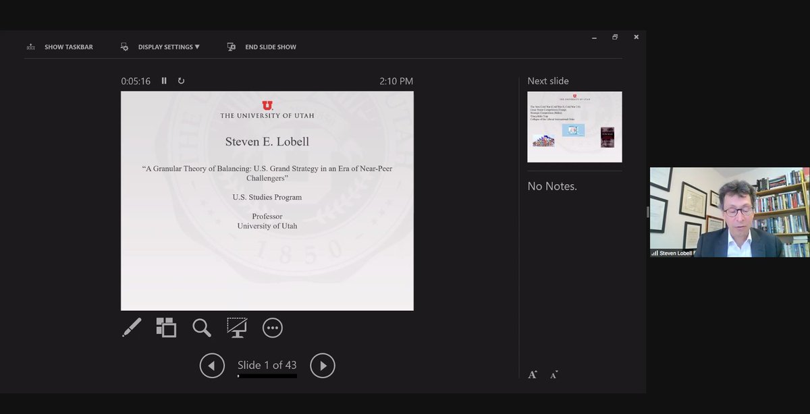The width and height of the screenshot is (810, 414).
Task: Click the Display Settings monitor icon
Action: (124, 47)
